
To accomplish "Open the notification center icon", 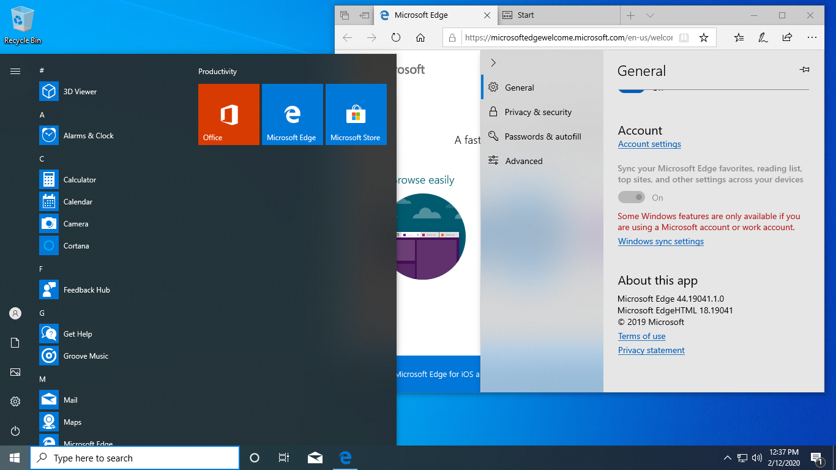I will click(x=816, y=458).
